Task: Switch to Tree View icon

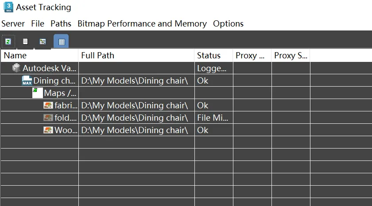Action: 43,42
